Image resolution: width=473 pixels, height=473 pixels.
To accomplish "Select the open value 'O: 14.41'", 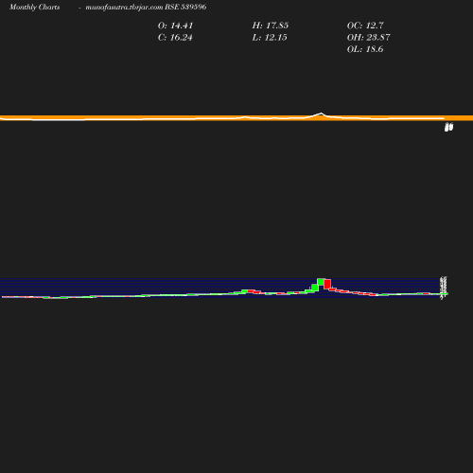I will pos(175,26).
